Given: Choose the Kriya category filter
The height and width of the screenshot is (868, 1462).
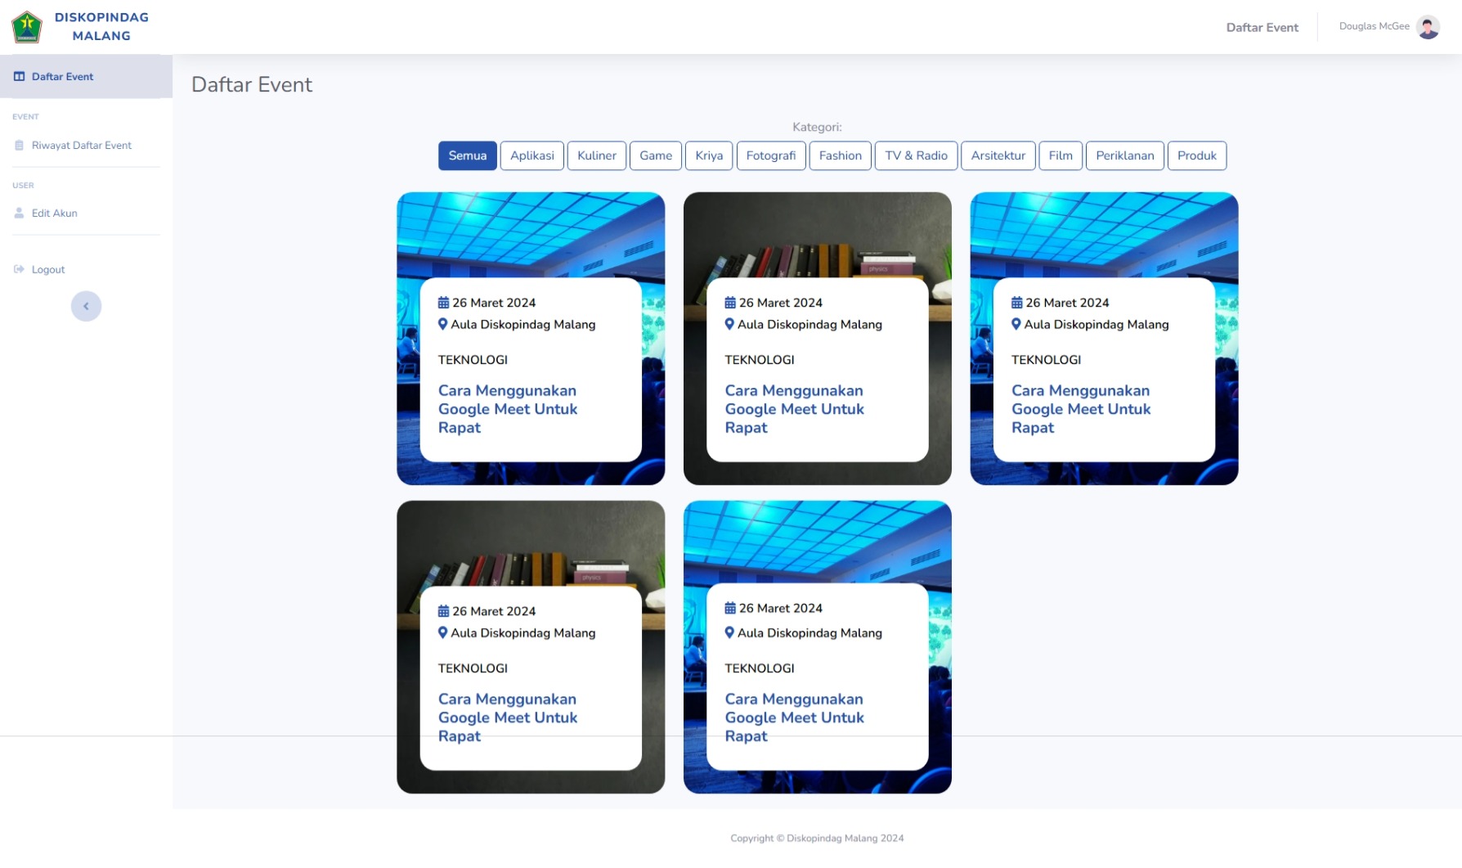Looking at the screenshot, I should [x=709, y=155].
